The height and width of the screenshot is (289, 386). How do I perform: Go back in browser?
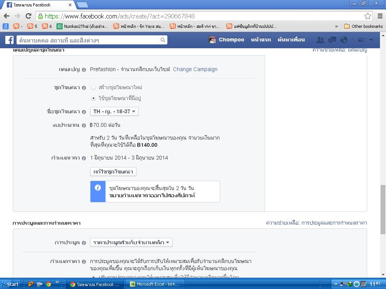click(7, 16)
